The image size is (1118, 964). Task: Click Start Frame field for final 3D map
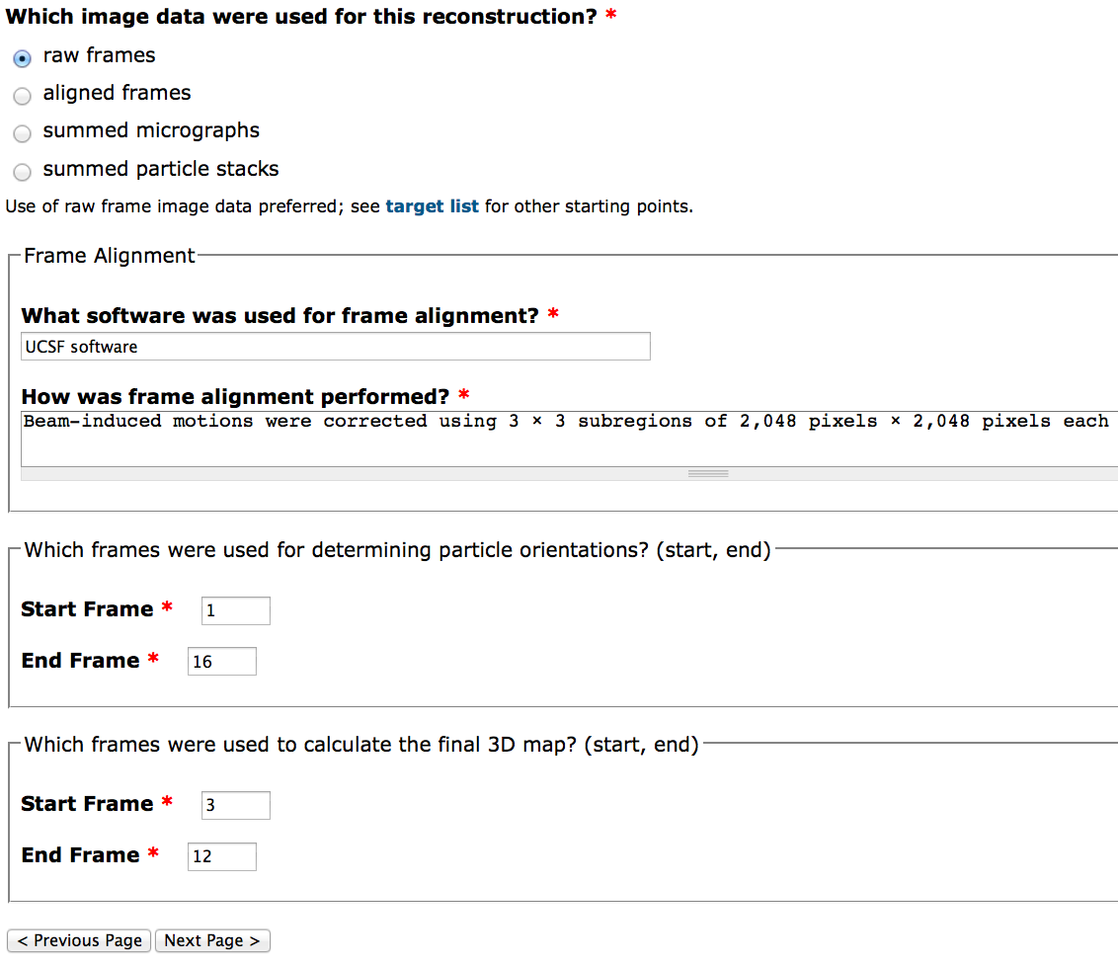click(x=235, y=805)
